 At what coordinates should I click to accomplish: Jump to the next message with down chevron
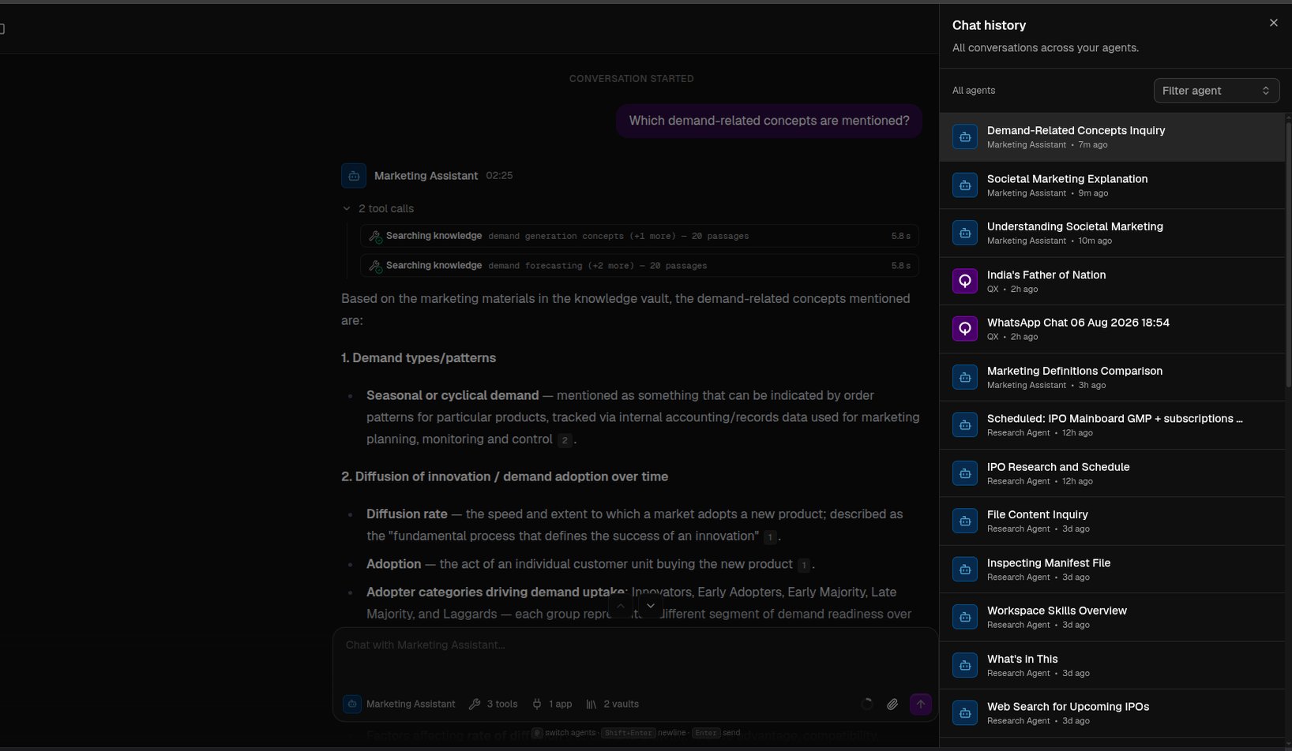[x=650, y=606]
